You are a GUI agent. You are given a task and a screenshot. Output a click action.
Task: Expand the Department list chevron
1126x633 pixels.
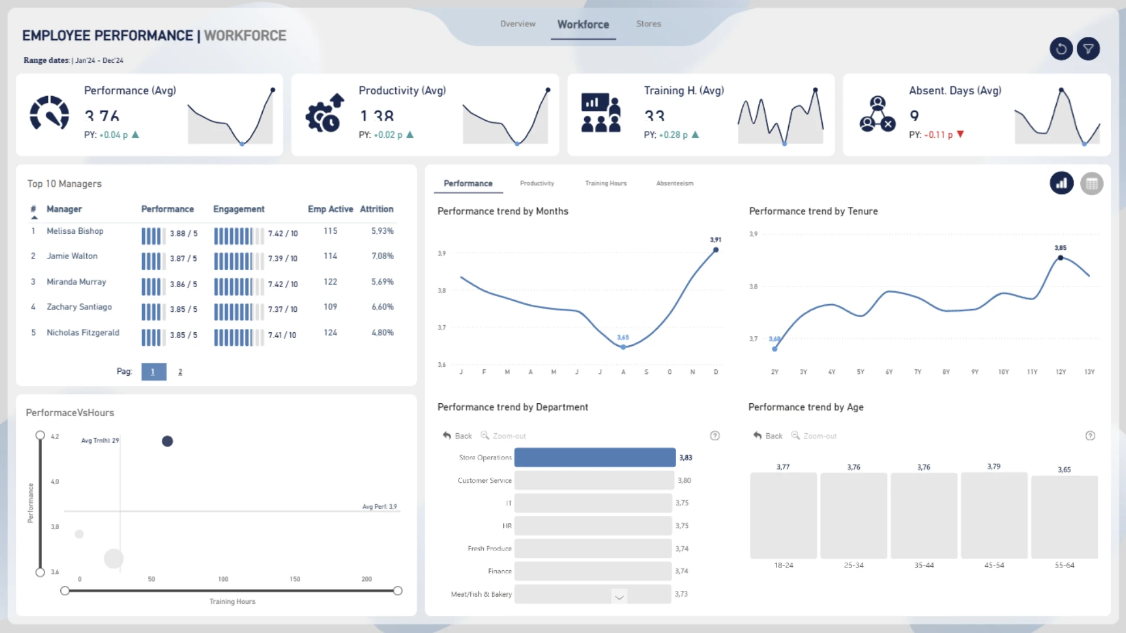coord(619,597)
